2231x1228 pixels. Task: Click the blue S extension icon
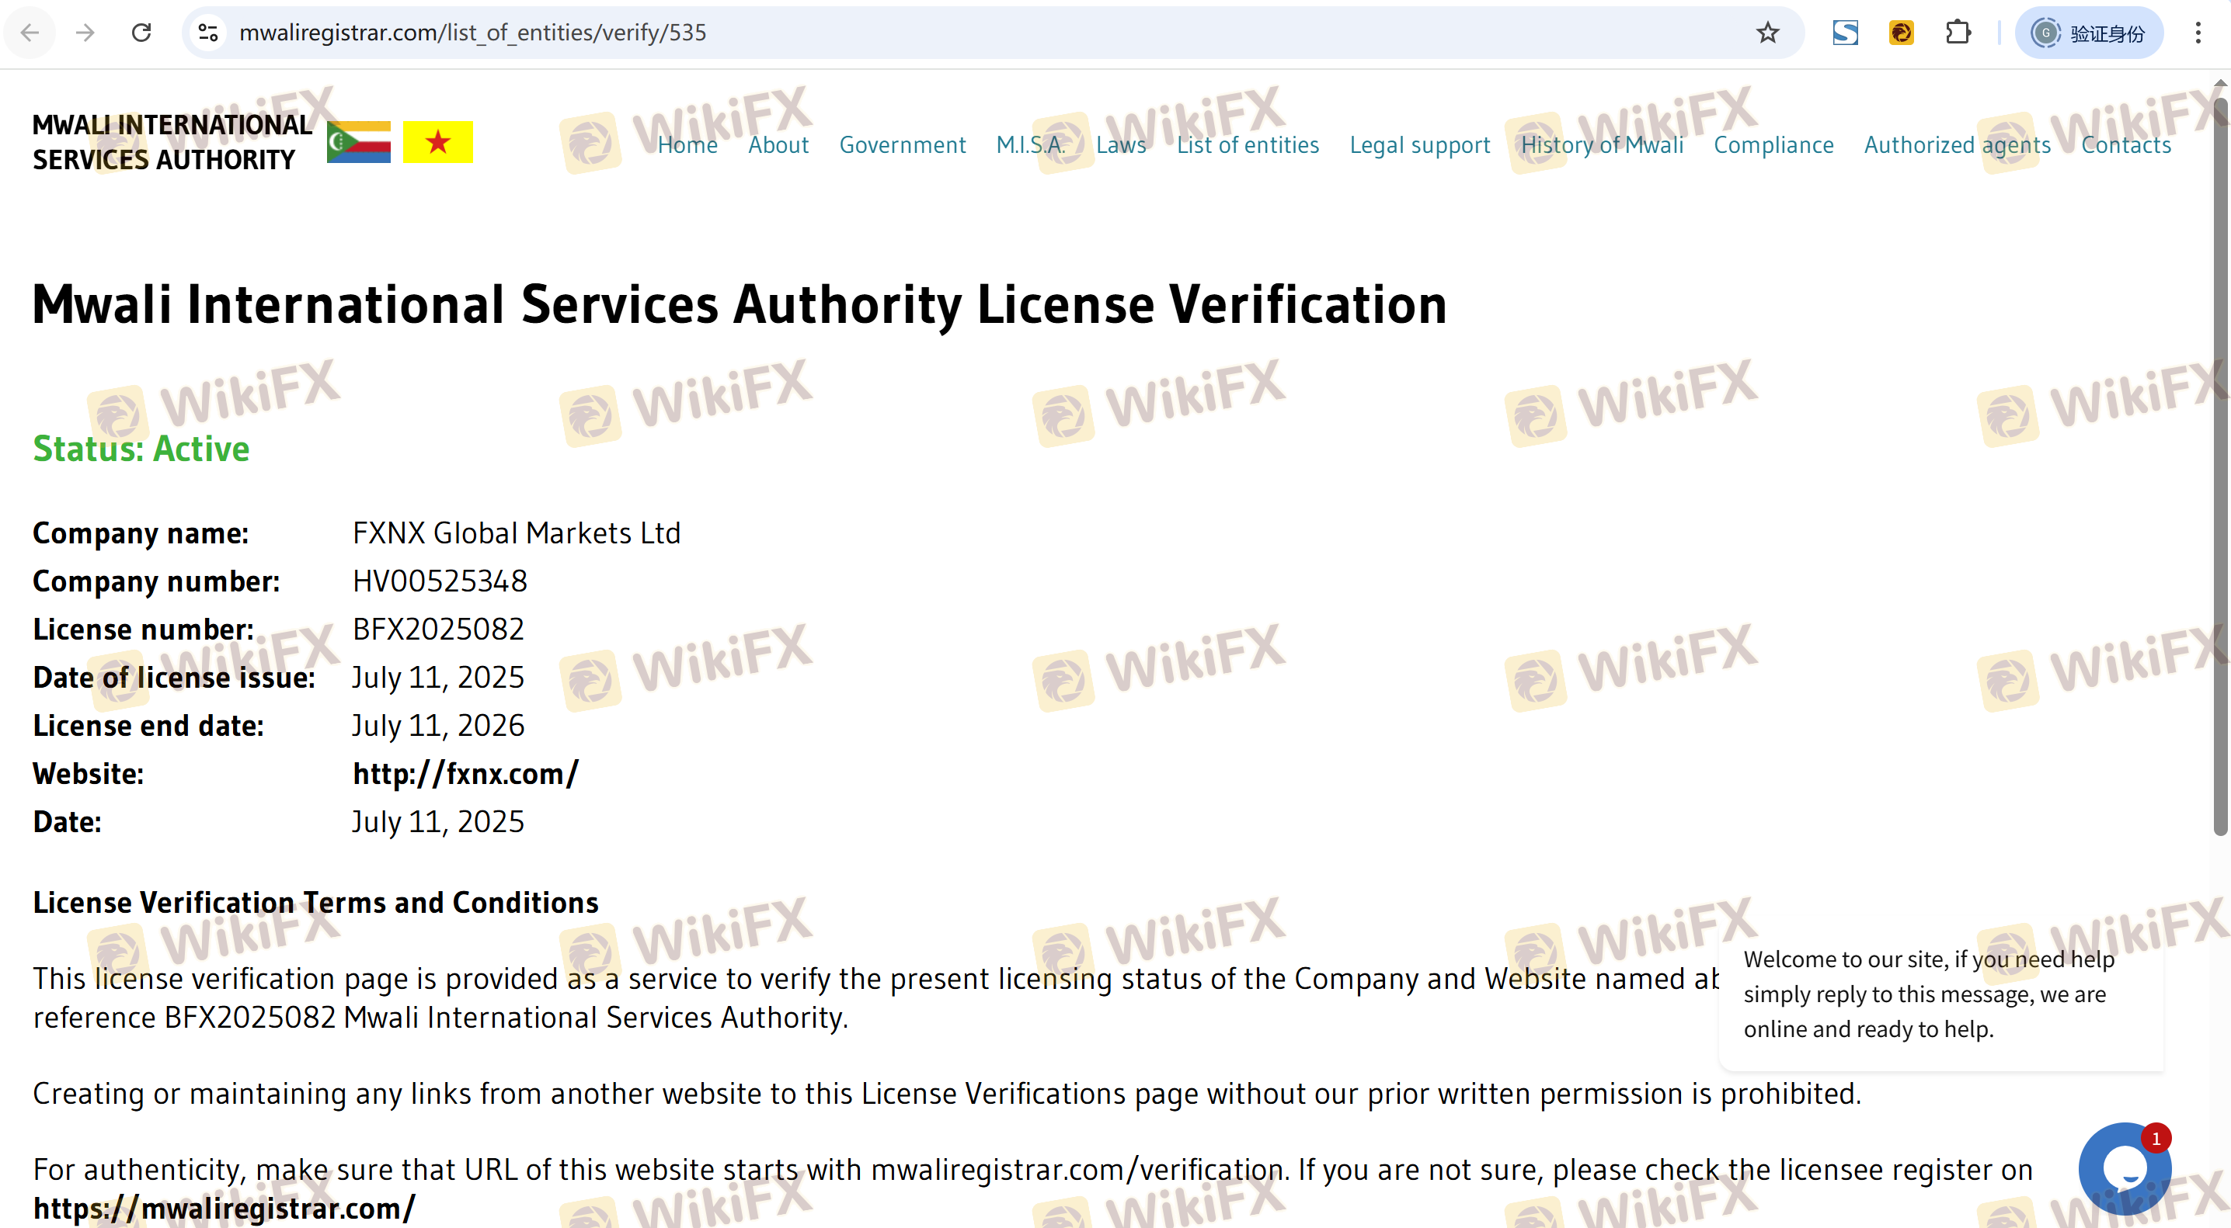1845,33
